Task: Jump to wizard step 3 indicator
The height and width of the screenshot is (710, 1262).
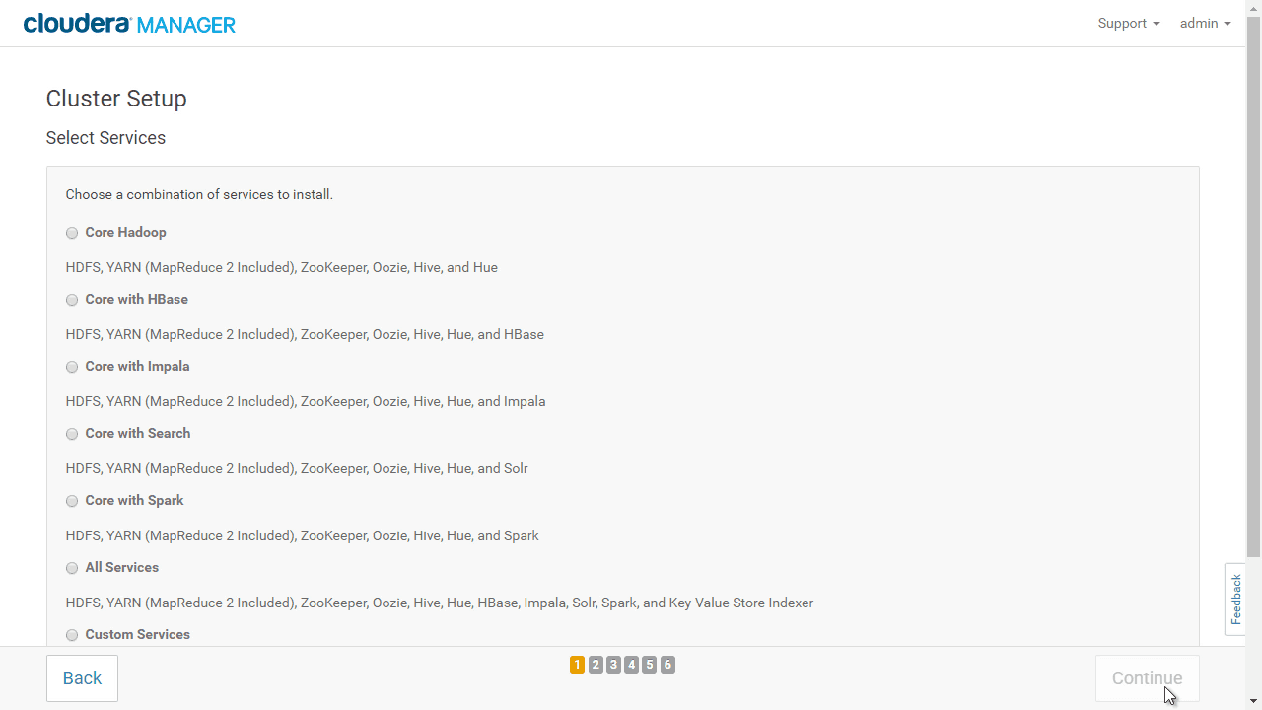Action: point(613,665)
